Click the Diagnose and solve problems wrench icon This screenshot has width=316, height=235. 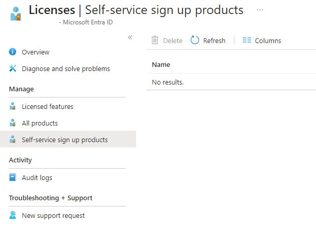[x=13, y=68]
